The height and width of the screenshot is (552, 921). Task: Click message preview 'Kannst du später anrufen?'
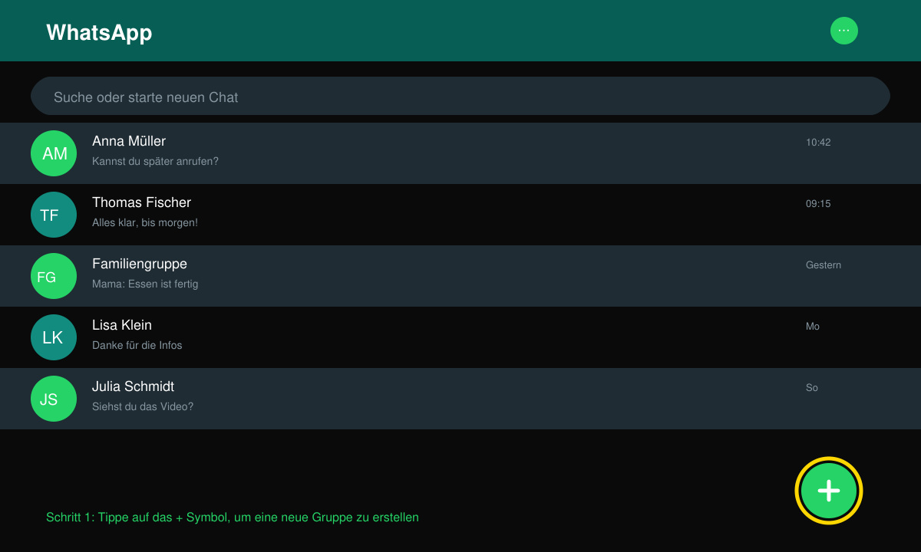[x=155, y=161]
